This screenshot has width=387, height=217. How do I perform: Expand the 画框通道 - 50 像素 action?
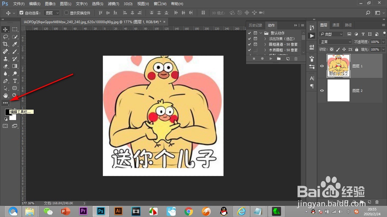coord(265,44)
